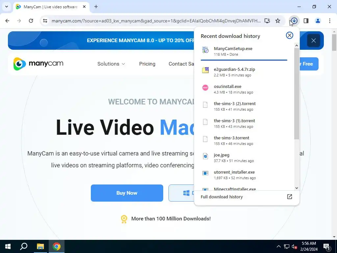
Task: Reload the ManyCam page
Action: click(x=31, y=21)
